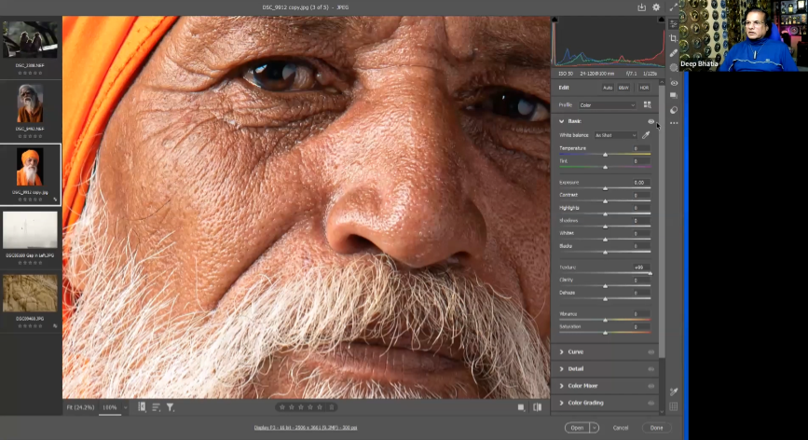808x440 pixels.
Task: Open the White balance dropdown
Action: pyautogui.click(x=615, y=135)
